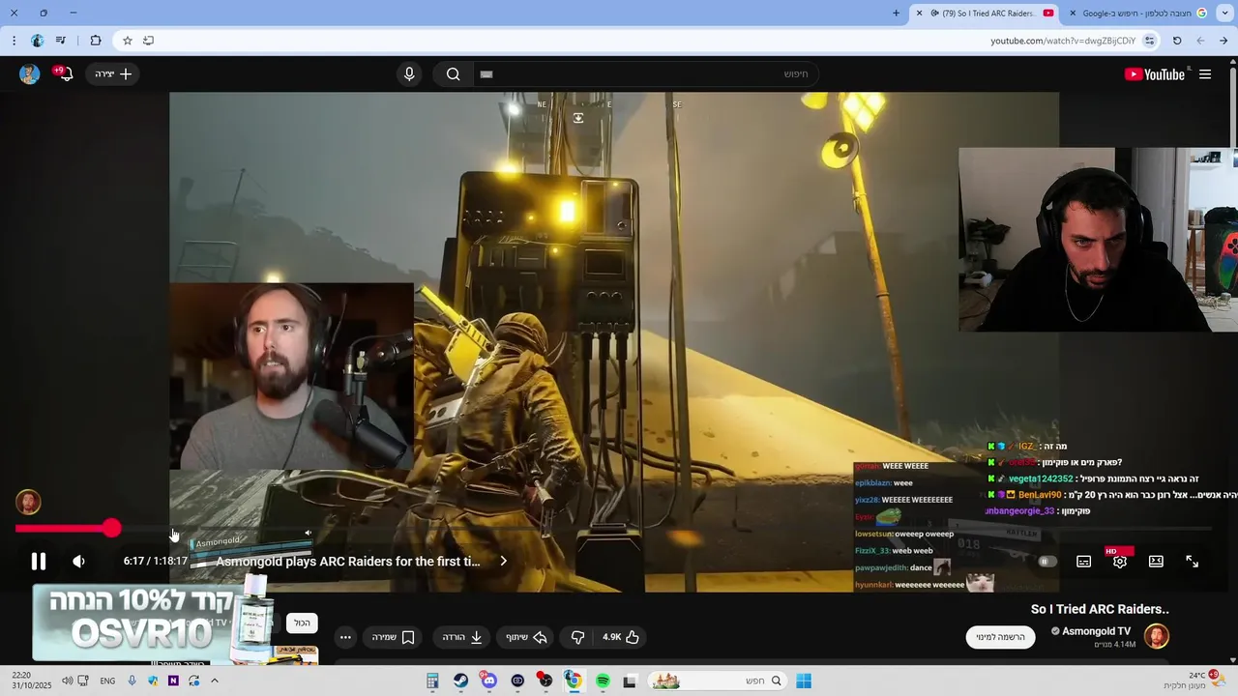Switch ENG input language
The width and height of the screenshot is (1238, 696).
tap(107, 681)
